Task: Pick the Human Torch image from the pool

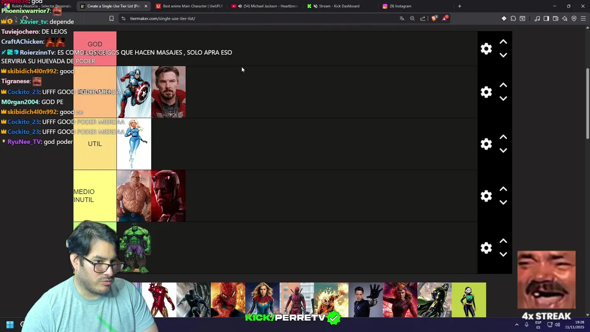Action: coord(331,300)
